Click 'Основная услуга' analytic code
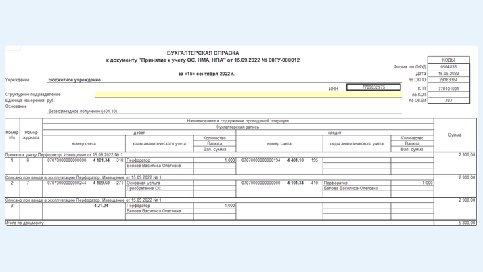 point(143,183)
